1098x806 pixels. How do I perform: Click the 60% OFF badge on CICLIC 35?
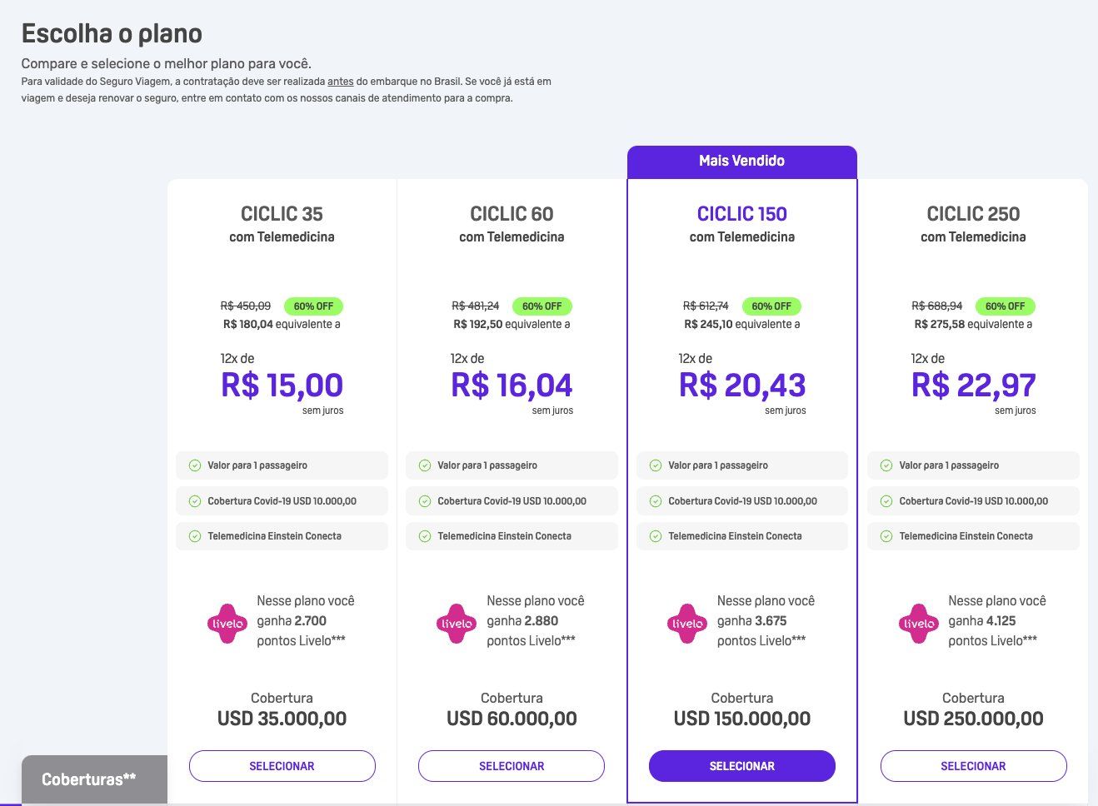[x=313, y=306]
